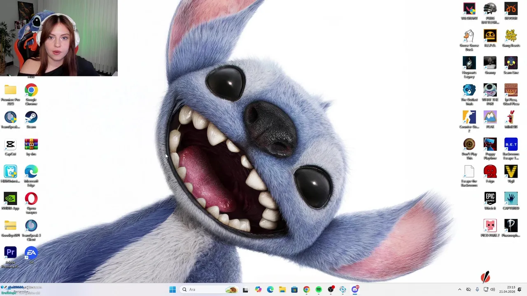The height and width of the screenshot is (296, 527).
Task: Select the Scam Line game icon
Action: click(511, 66)
